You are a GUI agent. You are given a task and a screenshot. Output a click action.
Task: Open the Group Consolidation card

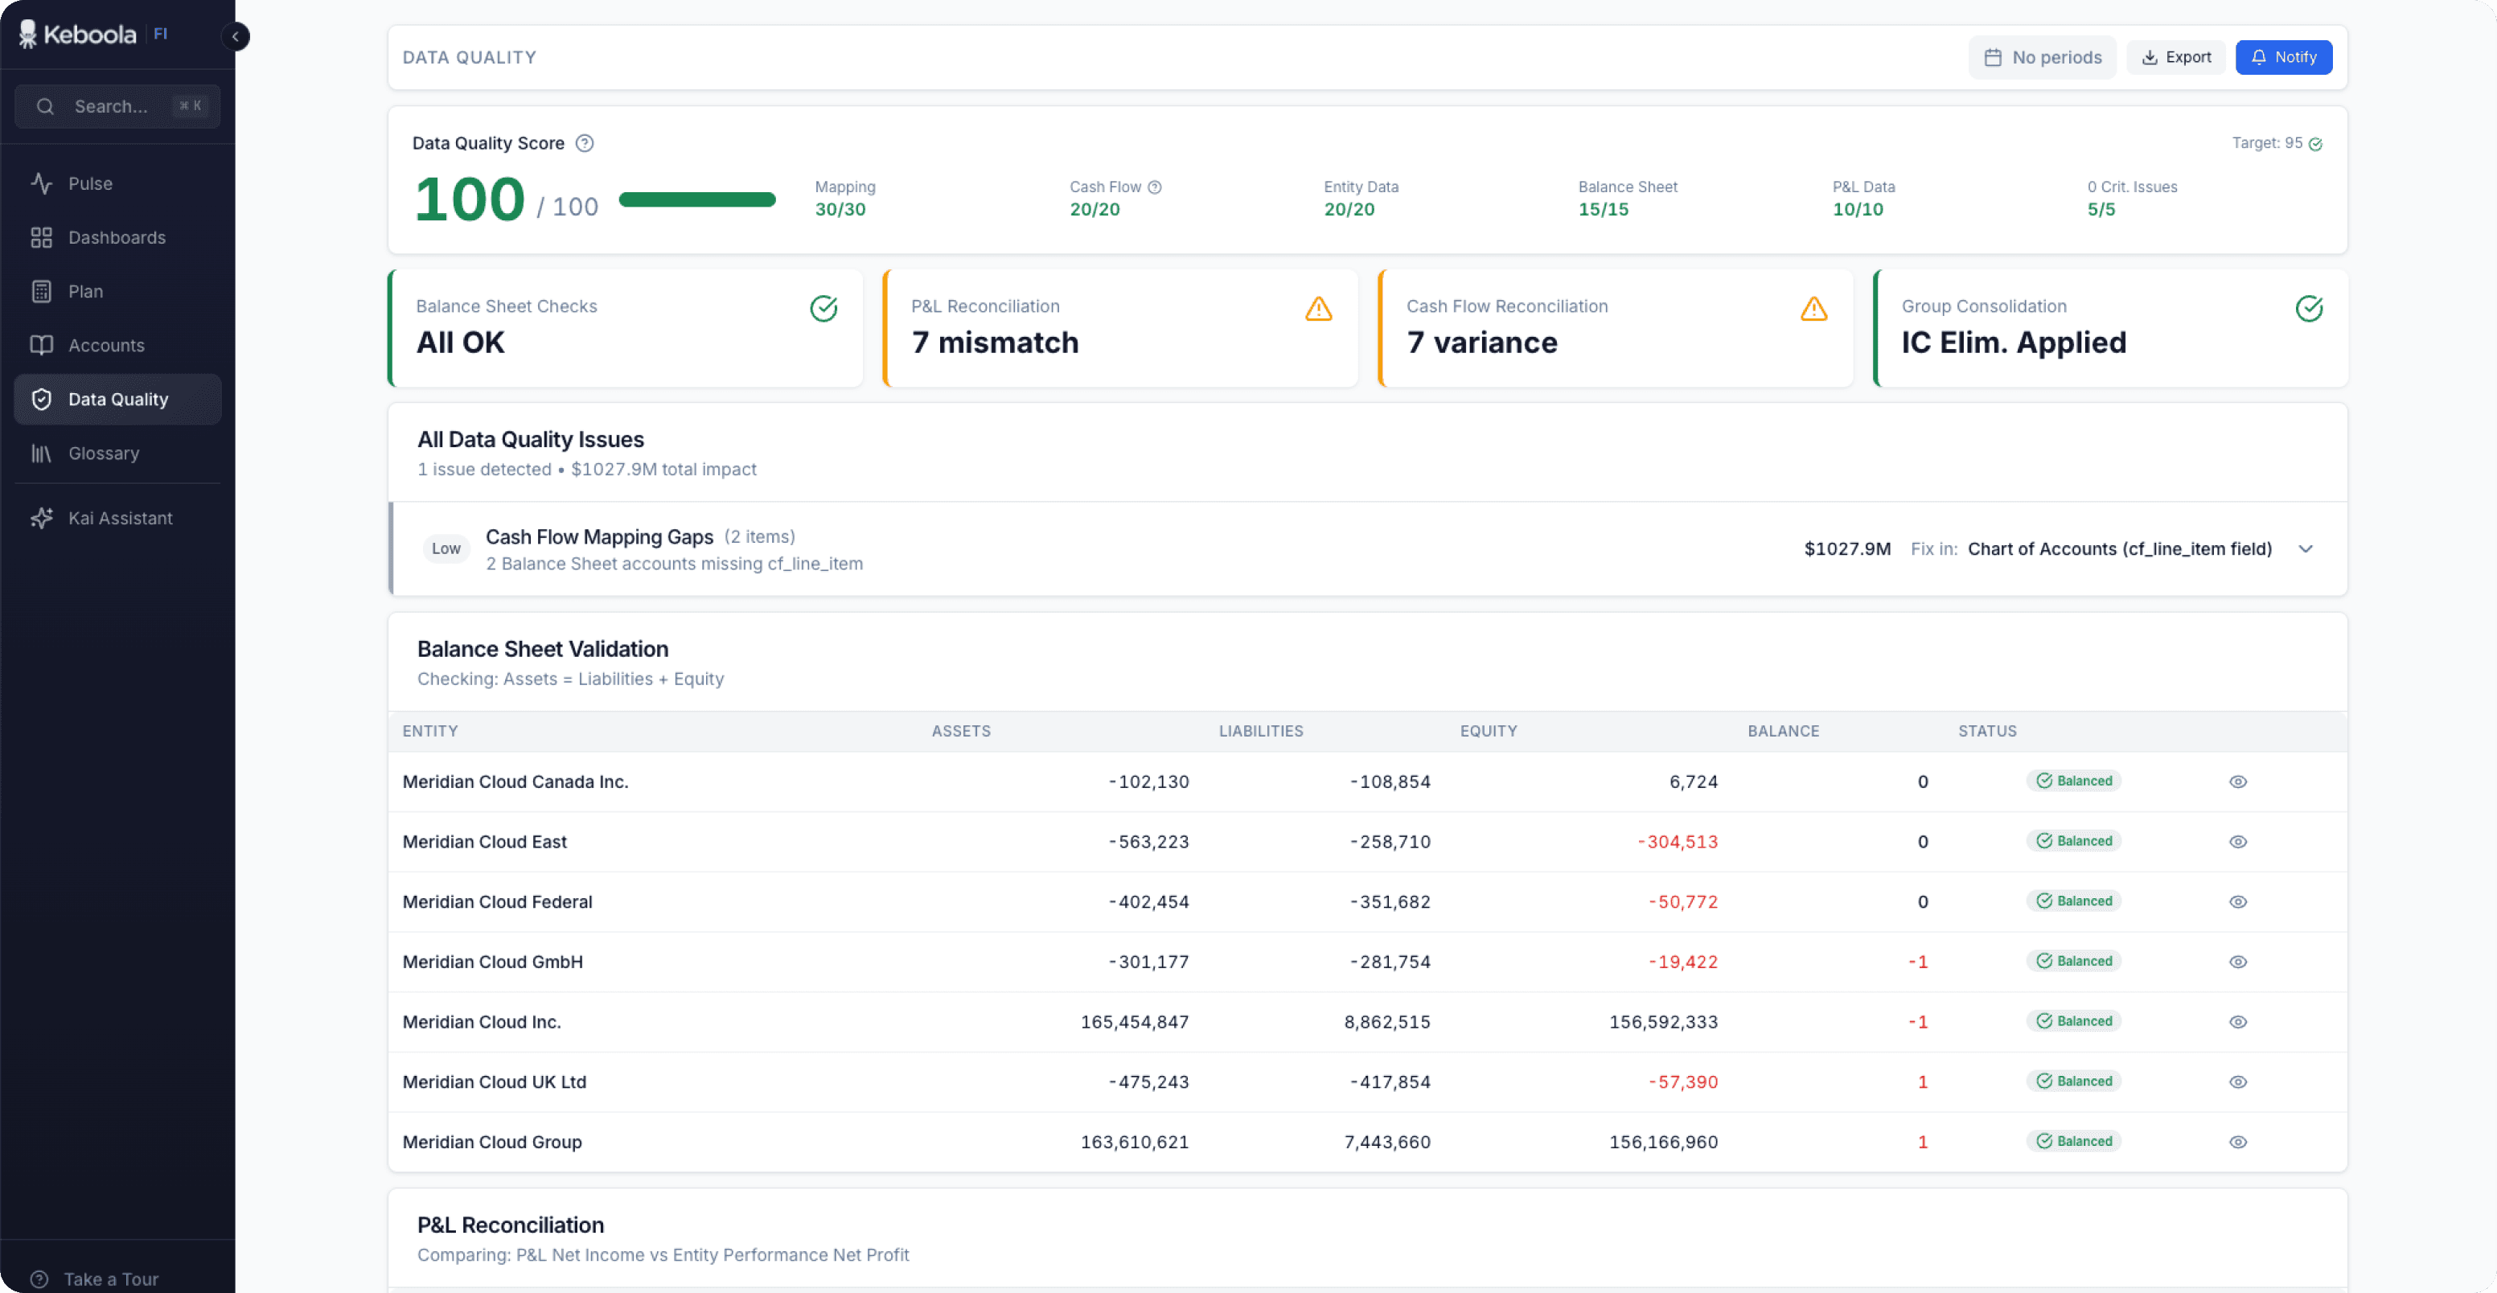pyautogui.click(x=2111, y=329)
